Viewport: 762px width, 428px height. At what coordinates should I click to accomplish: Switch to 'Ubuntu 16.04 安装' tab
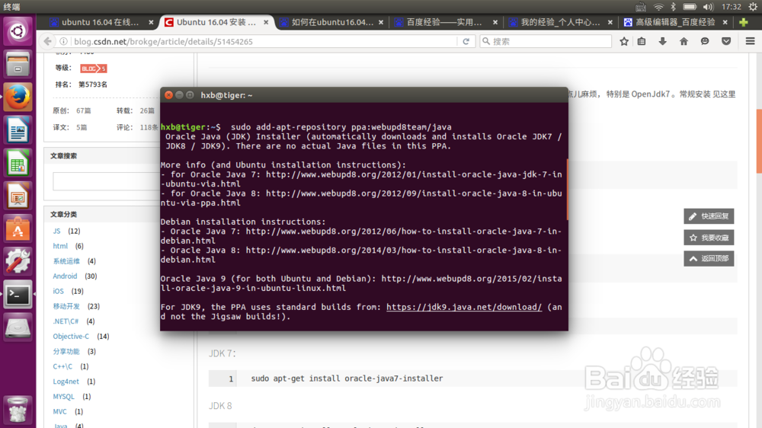coord(216,22)
